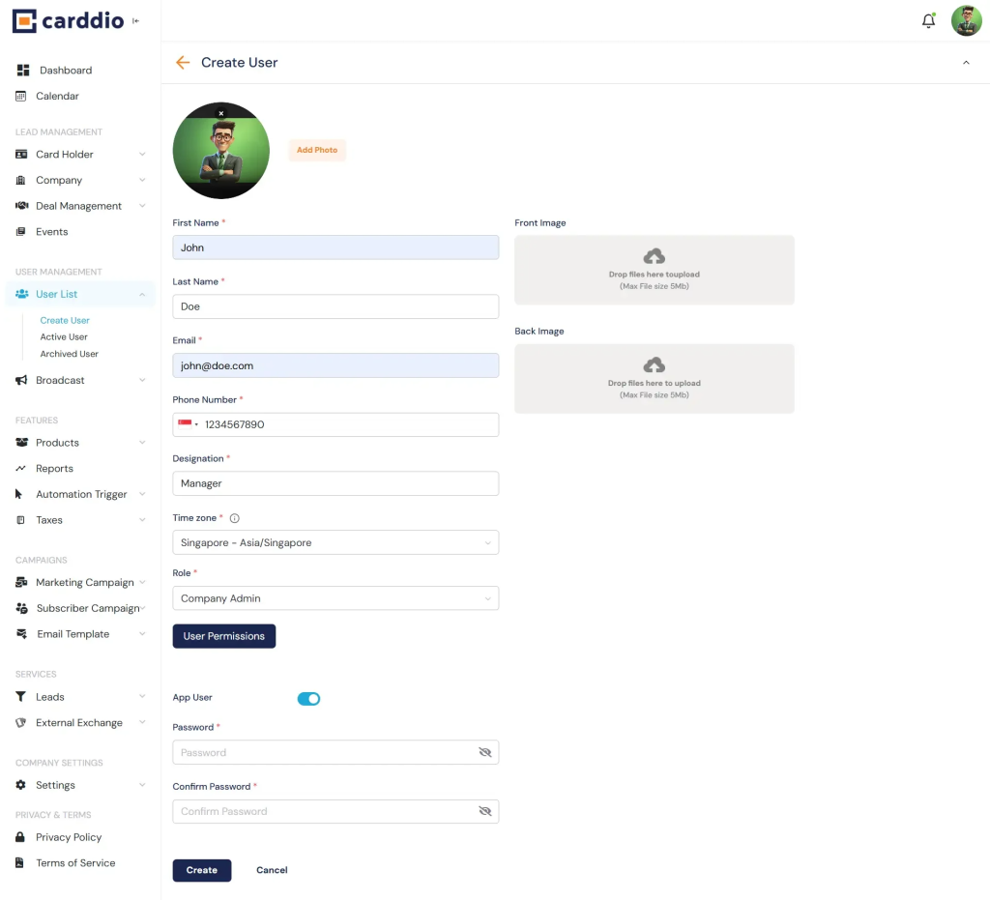The width and height of the screenshot is (990, 900).
Task: Switch to the Active User page
Action: click(64, 336)
